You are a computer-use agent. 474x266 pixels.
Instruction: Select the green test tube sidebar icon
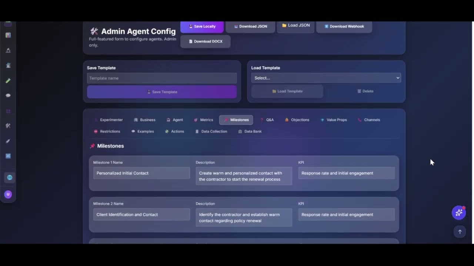(x=8, y=81)
